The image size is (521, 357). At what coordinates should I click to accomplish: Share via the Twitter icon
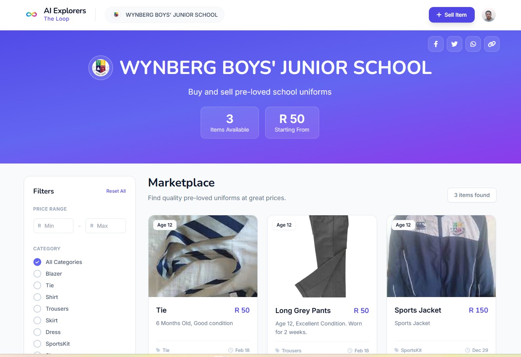pos(455,44)
